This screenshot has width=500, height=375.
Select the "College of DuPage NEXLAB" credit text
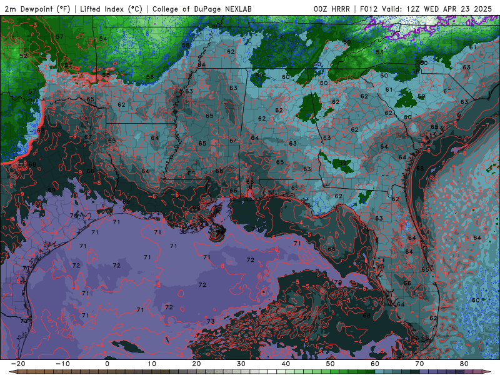[x=202, y=9]
